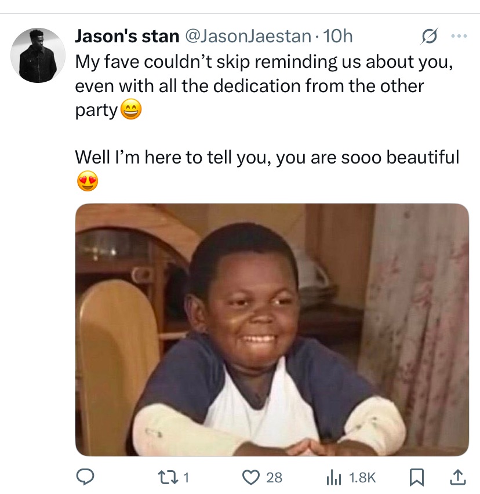Click the 10h post timestamp
Image resolution: width=480 pixels, height=494 pixels.
point(338,36)
